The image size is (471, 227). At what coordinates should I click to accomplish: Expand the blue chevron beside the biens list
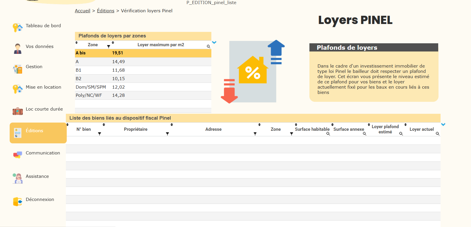tap(443, 125)
